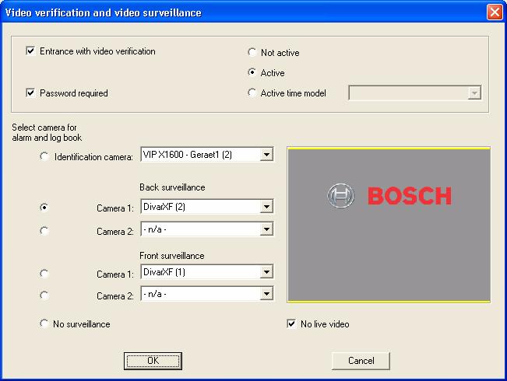Uncheck the No live video checkbox
The width and height of the screenshot is (507, 381).
[291, 323]
